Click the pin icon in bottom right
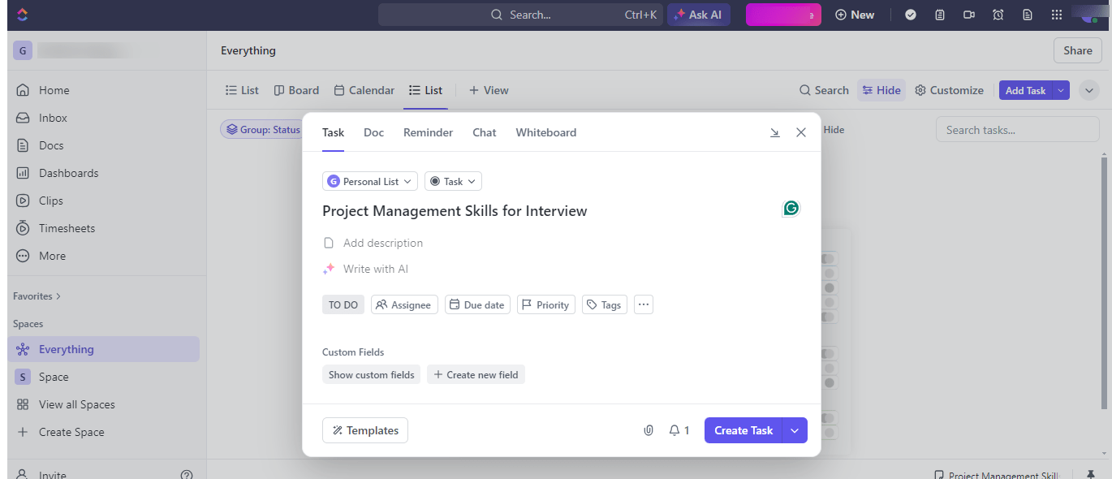This screenshot has height=479, width=1112. click(x=1091, y=475)
